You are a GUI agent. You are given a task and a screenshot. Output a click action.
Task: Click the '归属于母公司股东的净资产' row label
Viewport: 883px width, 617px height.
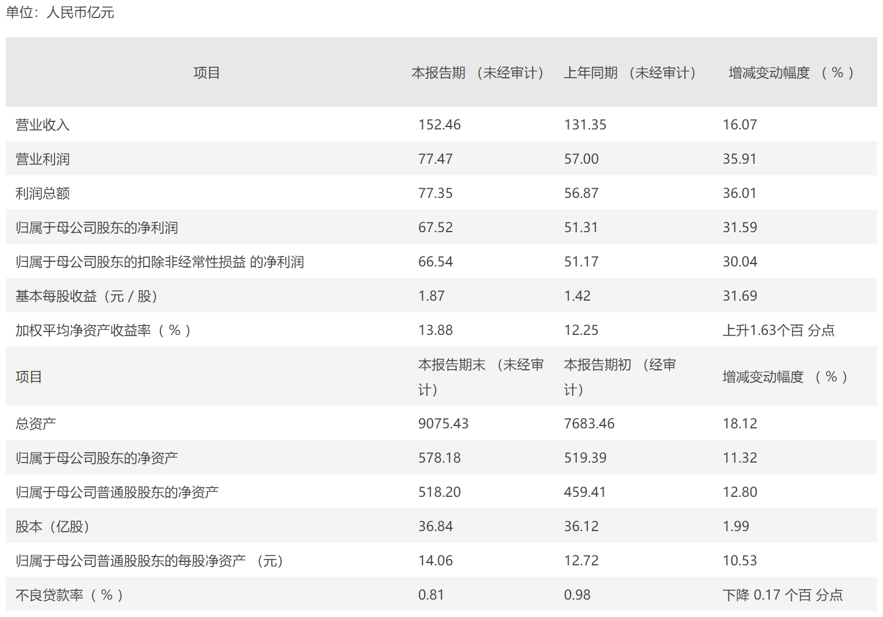click(x=96, y=458)
